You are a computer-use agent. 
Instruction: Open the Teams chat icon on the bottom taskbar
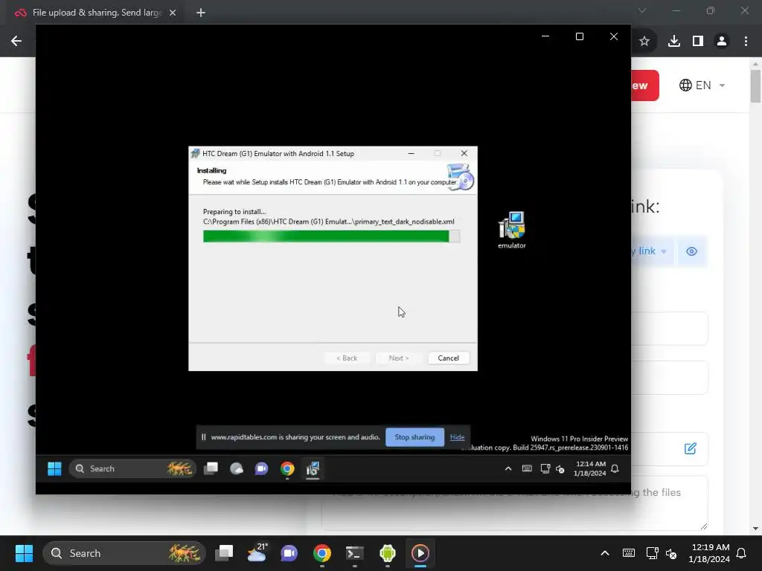click(289, 553)
